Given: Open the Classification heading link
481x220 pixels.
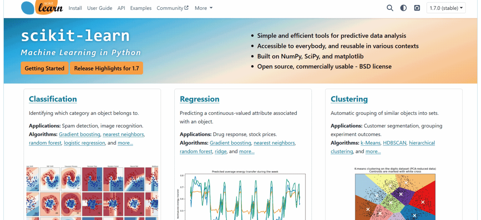Looking at the screenshot, I should (53, 99).
